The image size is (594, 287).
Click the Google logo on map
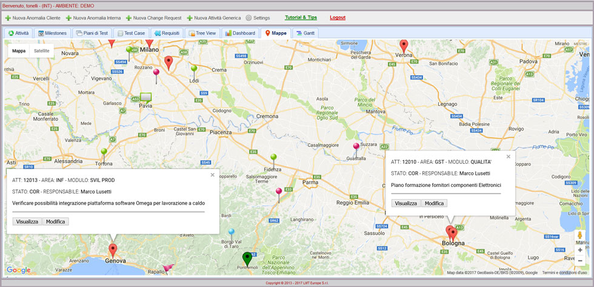tap(19, 270)
